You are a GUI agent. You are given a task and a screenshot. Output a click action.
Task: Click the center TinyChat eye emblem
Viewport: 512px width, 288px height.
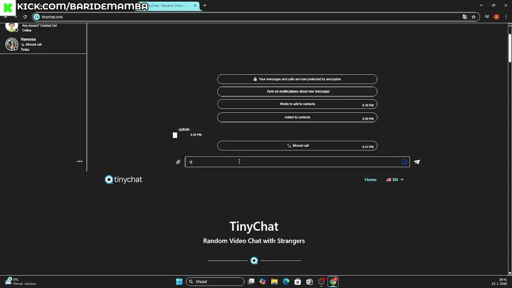254,261
